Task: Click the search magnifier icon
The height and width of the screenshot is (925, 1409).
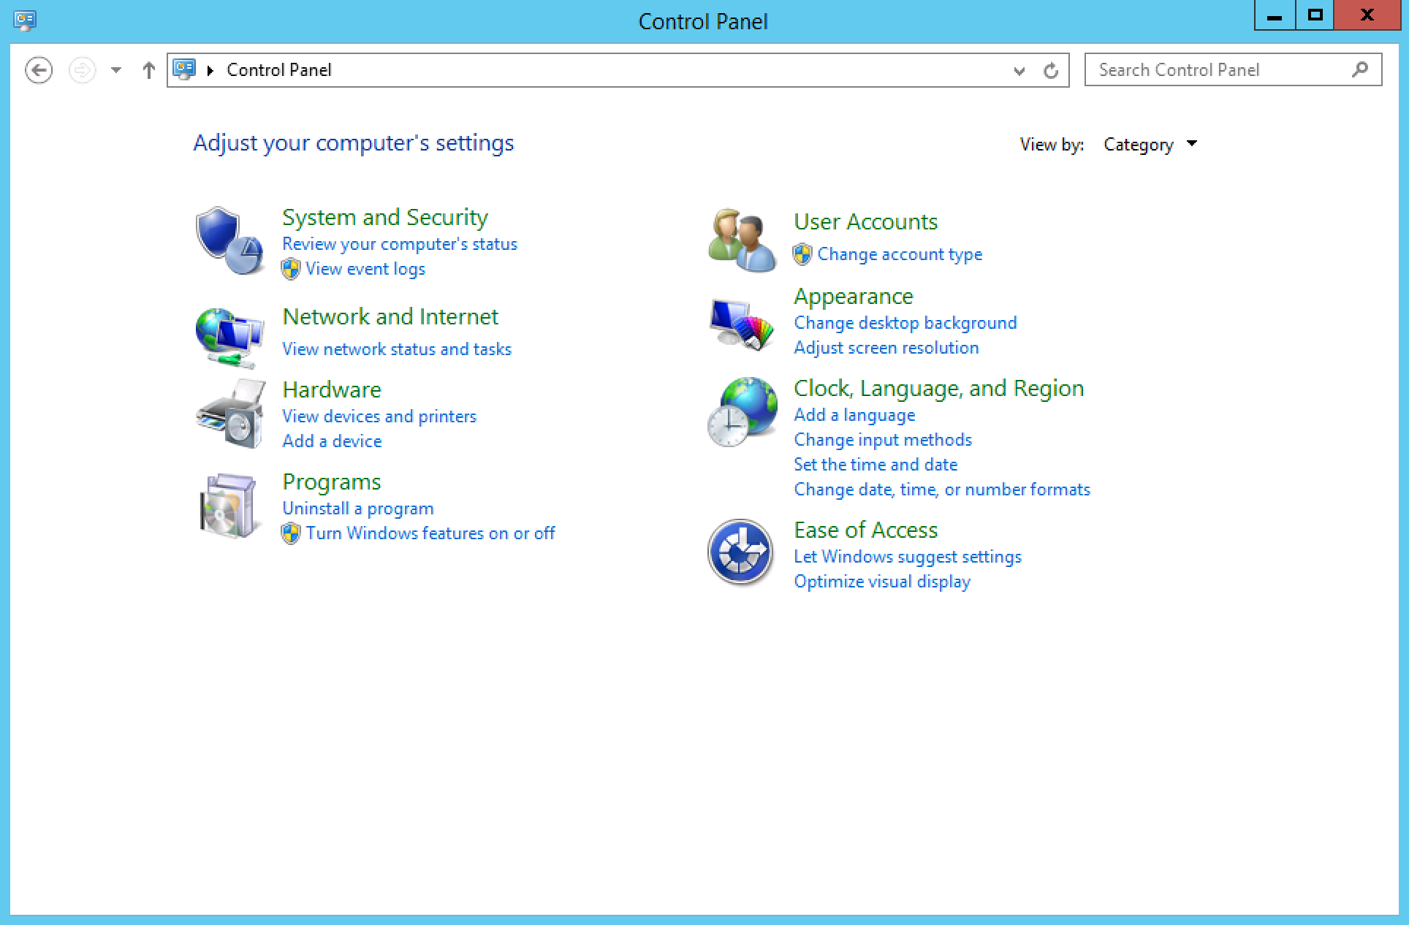Action: click(x=1360, y=69)
